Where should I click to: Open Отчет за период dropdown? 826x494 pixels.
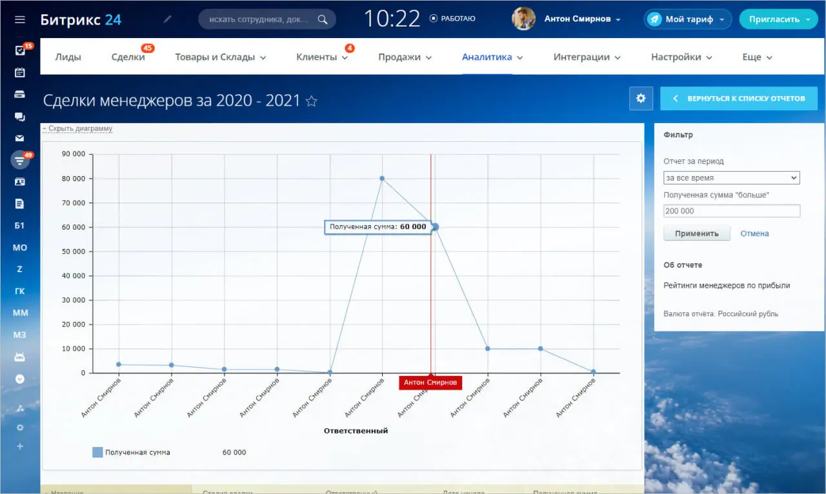click(x=732, y=177)
